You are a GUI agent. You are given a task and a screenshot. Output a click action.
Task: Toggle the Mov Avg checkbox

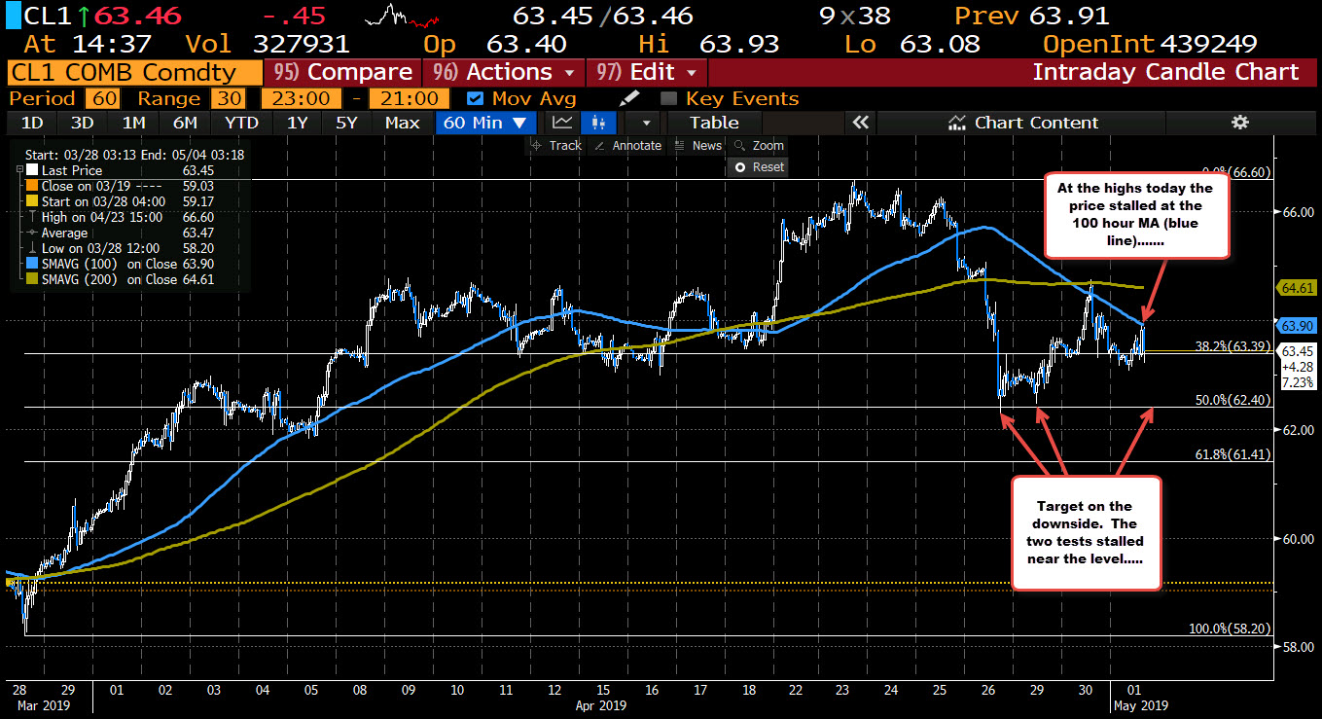[x=475, y=98]
